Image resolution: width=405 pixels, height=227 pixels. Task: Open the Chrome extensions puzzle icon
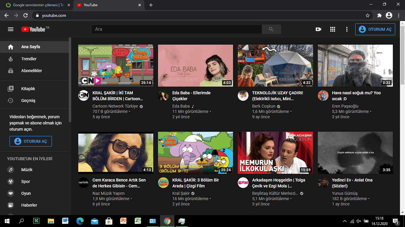pos(379,15)
